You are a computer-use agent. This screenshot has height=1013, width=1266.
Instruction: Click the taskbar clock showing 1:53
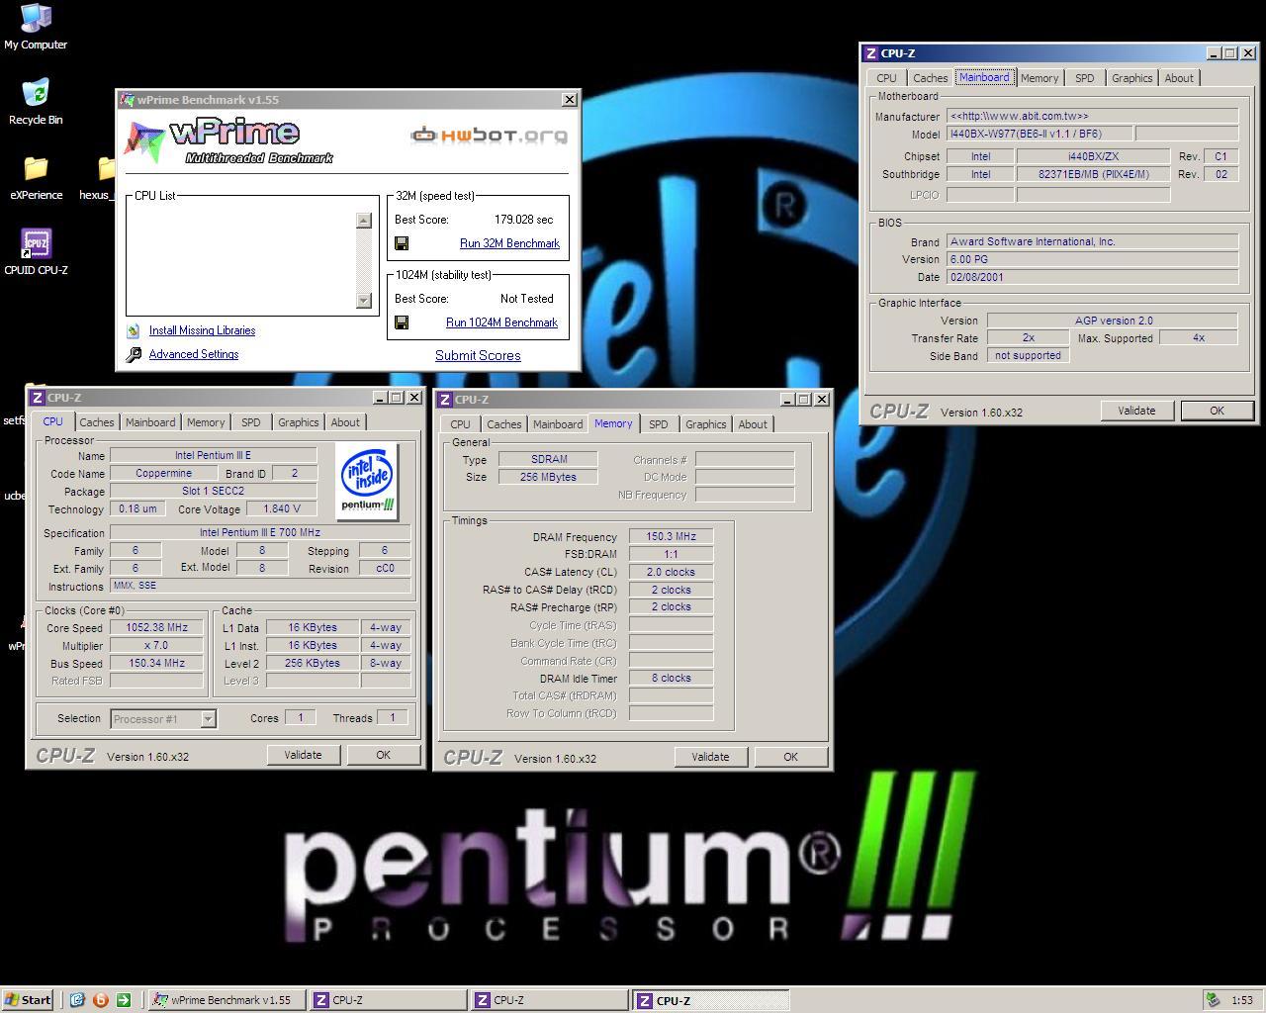coord(1242,1000)
